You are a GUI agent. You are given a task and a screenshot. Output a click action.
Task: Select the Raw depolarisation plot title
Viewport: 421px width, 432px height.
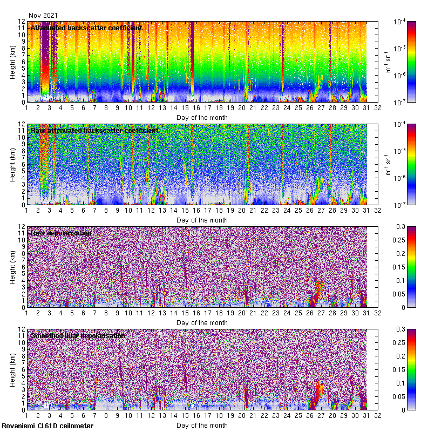click(60, 233)
